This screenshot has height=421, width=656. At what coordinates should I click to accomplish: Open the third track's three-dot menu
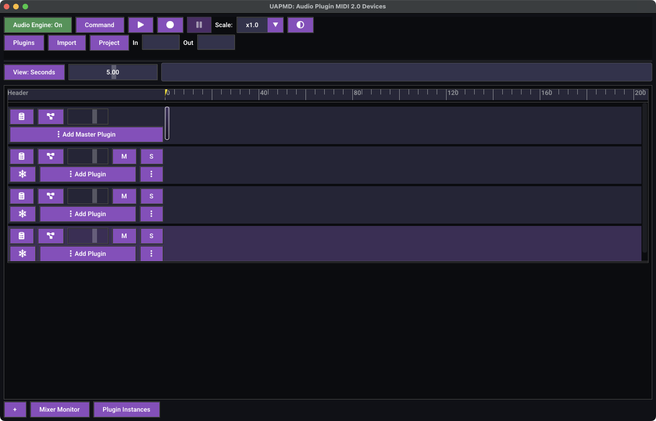click(x=151, y=254)
